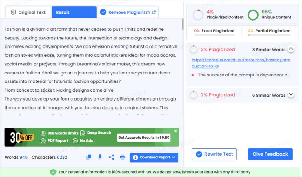
Task: Click the Rewrite Text button
Action: [x=214, y=154]
